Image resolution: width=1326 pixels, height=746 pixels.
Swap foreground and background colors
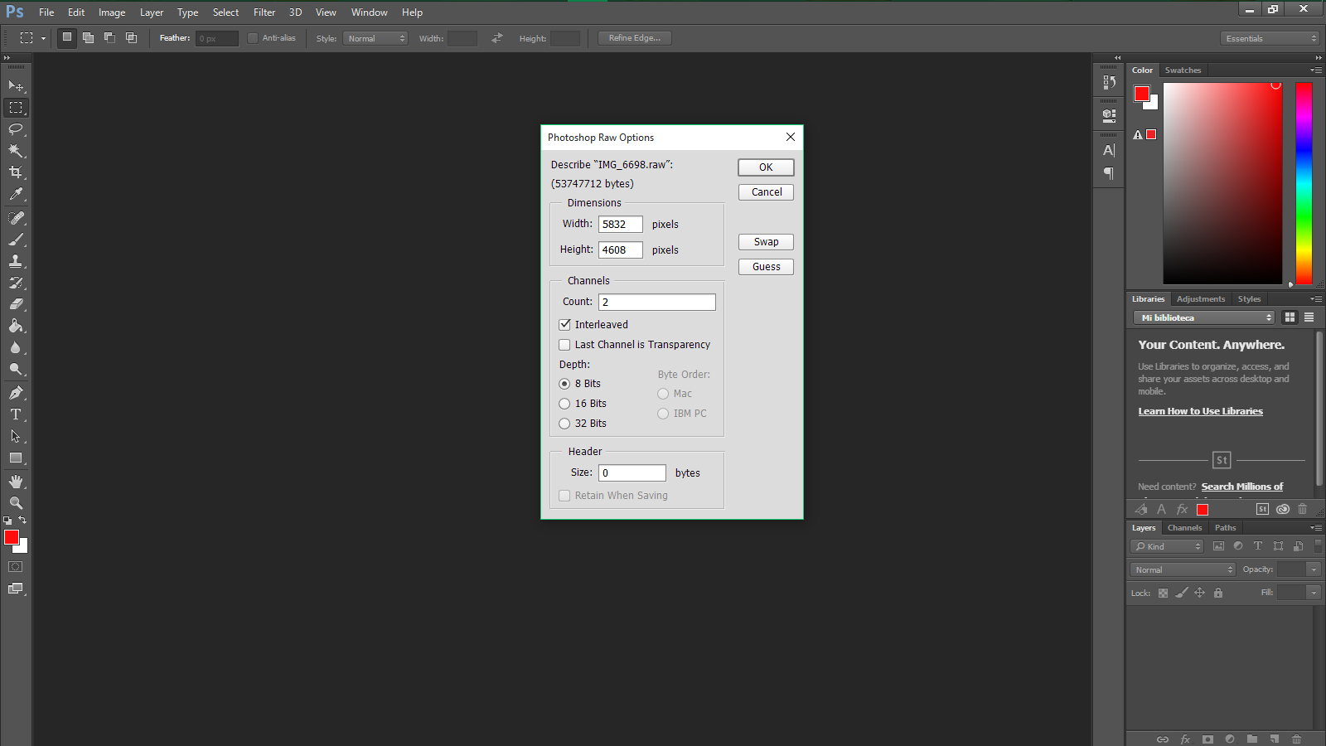point(22,521)
